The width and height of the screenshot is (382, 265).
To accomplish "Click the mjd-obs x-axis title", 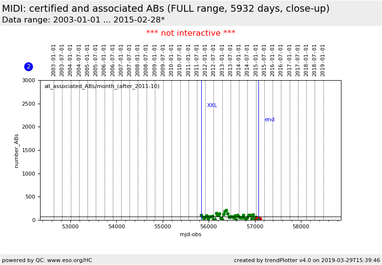I will coord(190,235).
